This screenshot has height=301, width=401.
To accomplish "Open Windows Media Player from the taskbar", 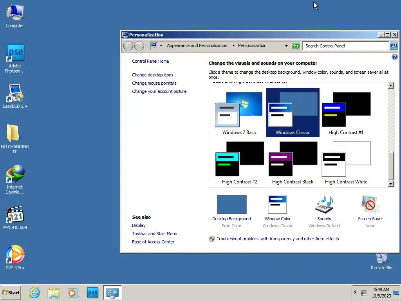I will click(x=72, y=293).
